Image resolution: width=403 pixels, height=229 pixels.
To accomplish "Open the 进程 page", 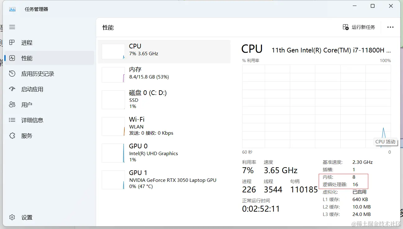I will point(50,43).
